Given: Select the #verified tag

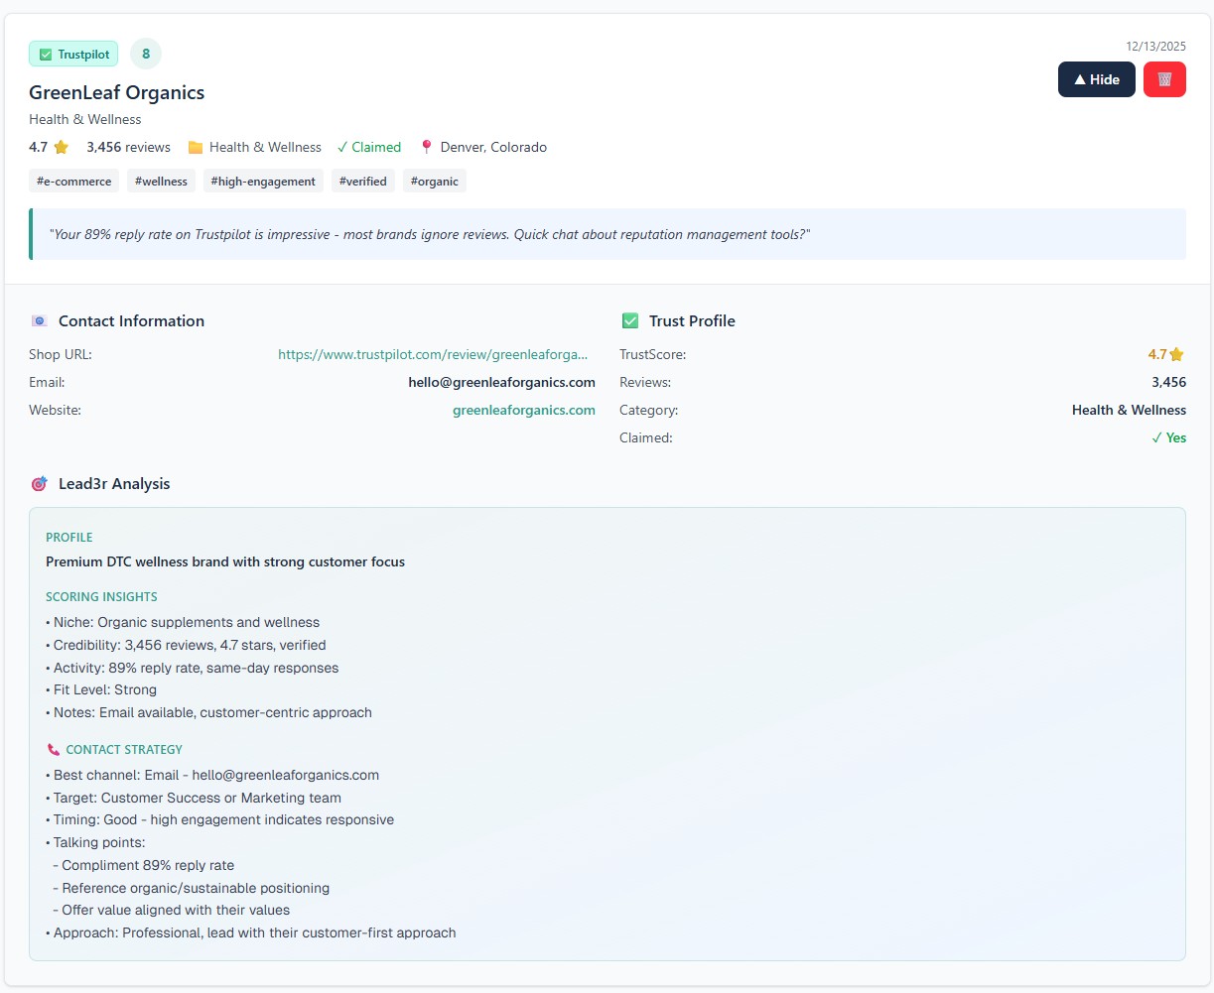Looking at the screenshot, I should [x=362, y=182].
